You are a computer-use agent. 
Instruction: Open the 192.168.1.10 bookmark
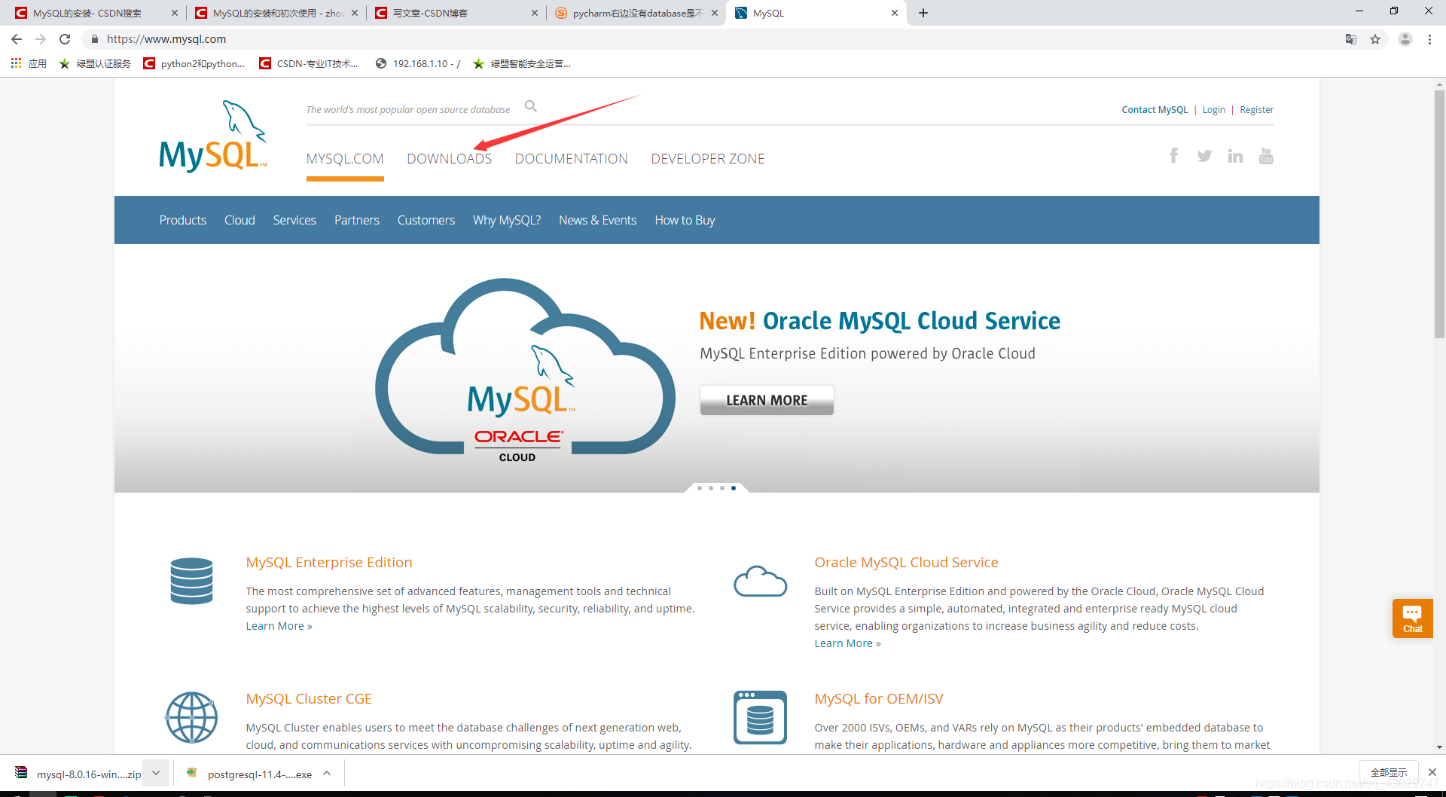click(x=418, y=63)
